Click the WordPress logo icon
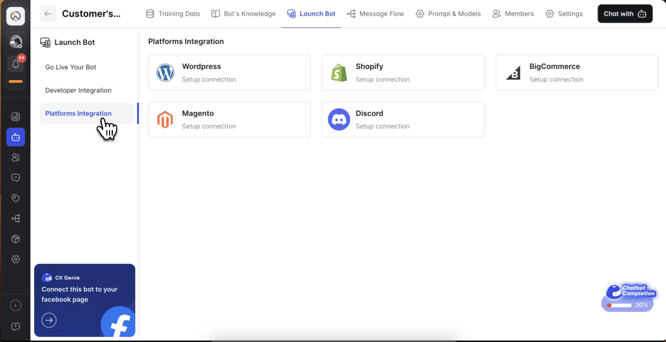 (165, 73)
